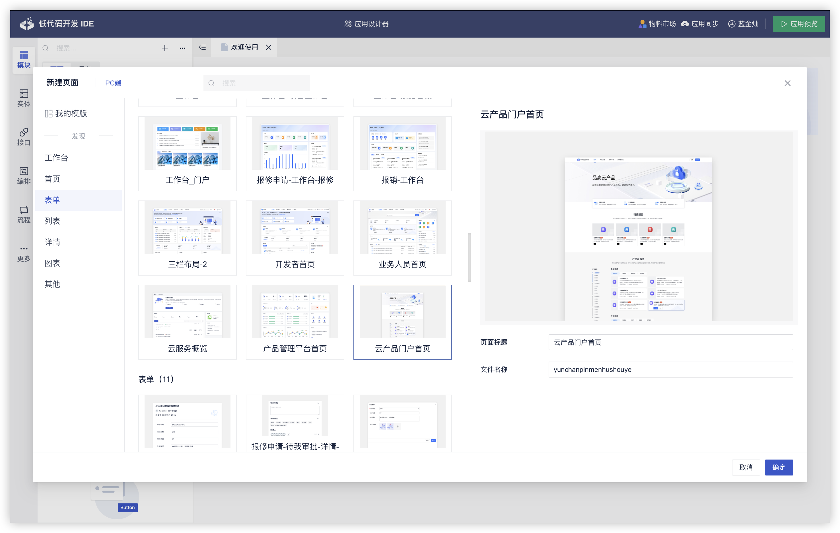Switch to the PC端 tab
This screenshot has height=533, width=840.
113,83
